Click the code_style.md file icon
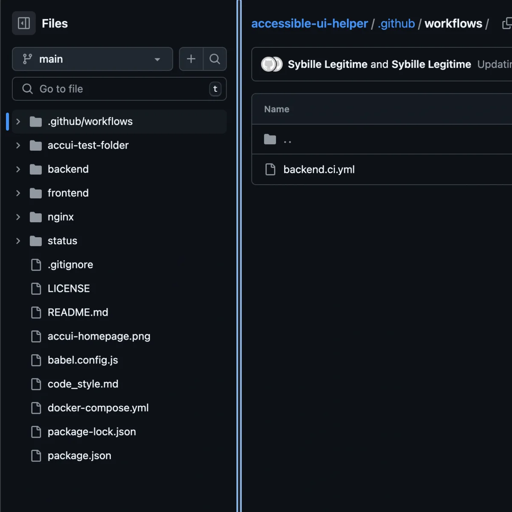 36,384
